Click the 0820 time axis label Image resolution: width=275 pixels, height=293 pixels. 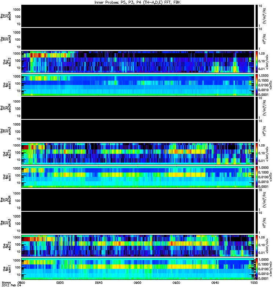[x=60, y=283]
